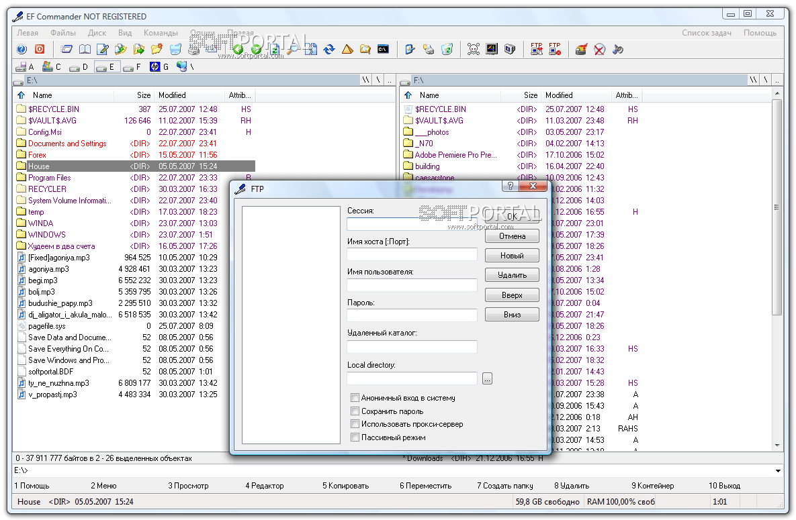Click the music note media icon in toolbar
Screen dimensions: 796x520
click(x=618, y=49)
